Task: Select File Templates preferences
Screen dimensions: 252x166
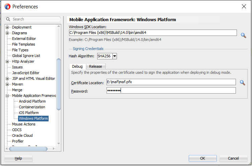Action: point(23,44)
